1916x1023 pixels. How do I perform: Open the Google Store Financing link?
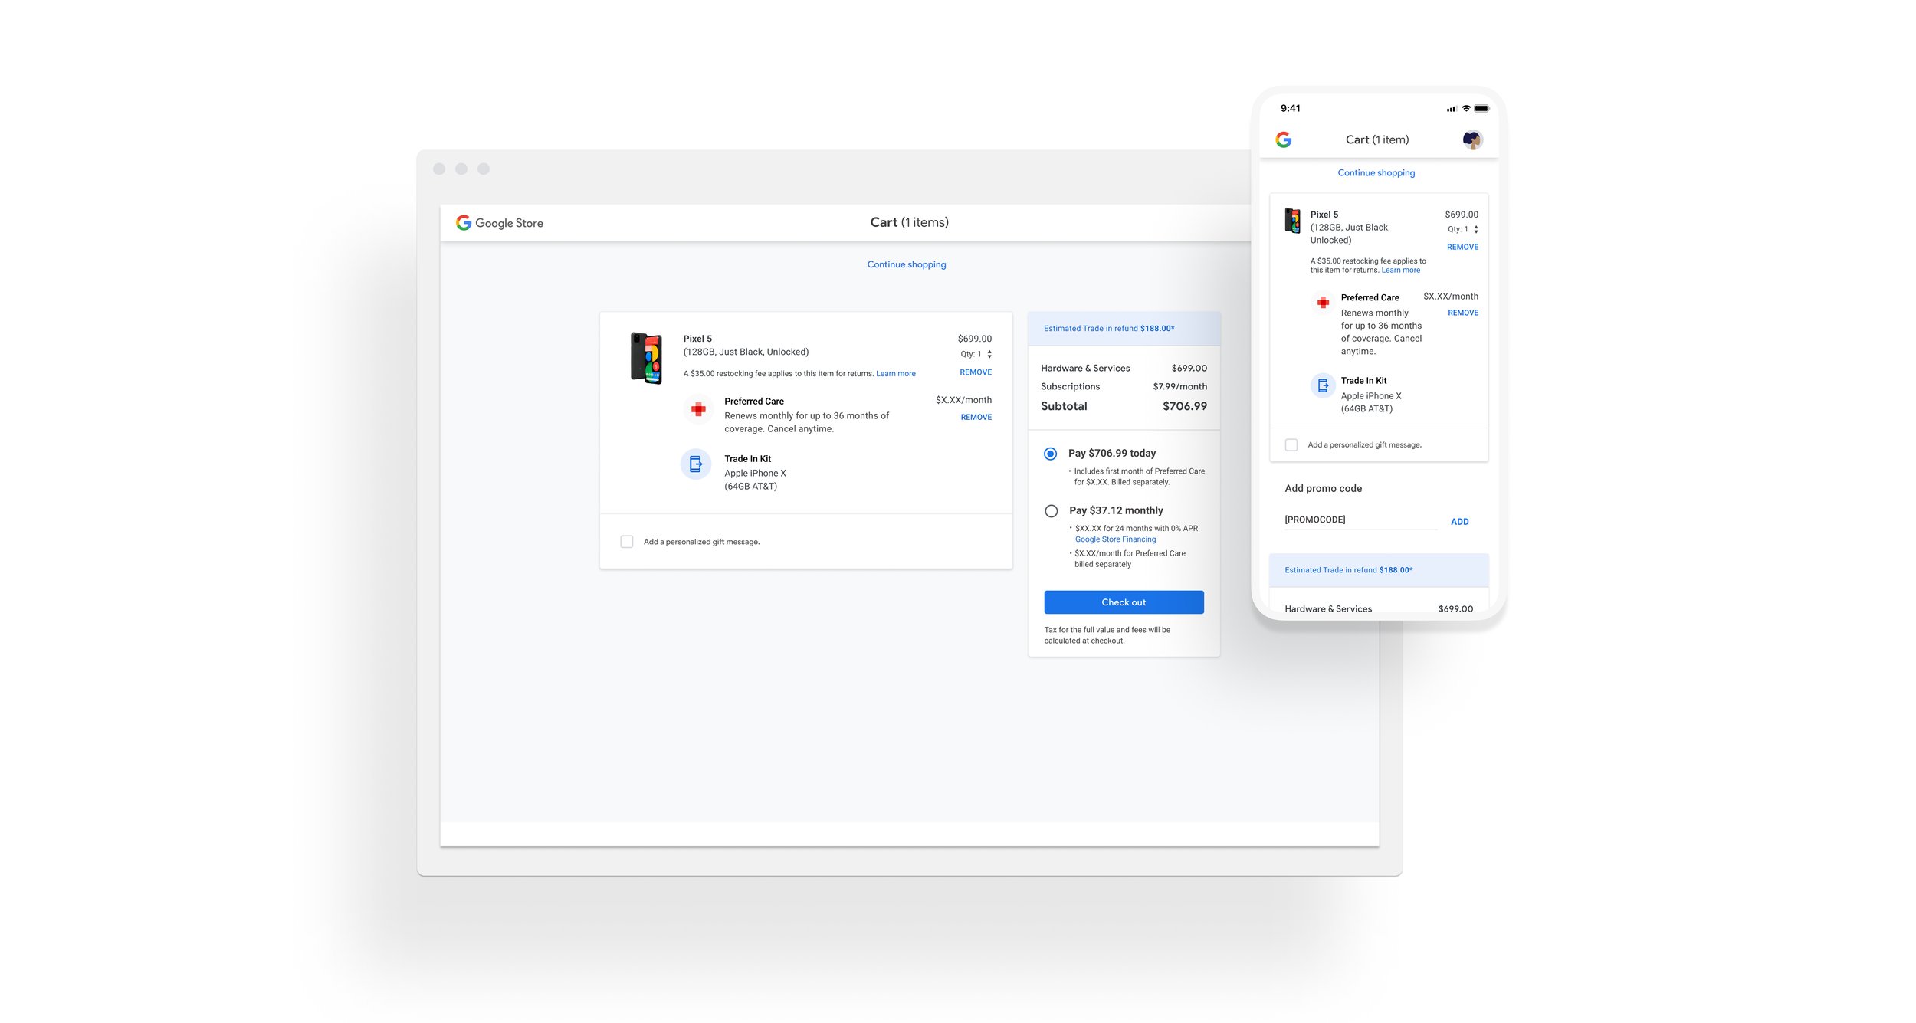click(x=1115, y=539)
